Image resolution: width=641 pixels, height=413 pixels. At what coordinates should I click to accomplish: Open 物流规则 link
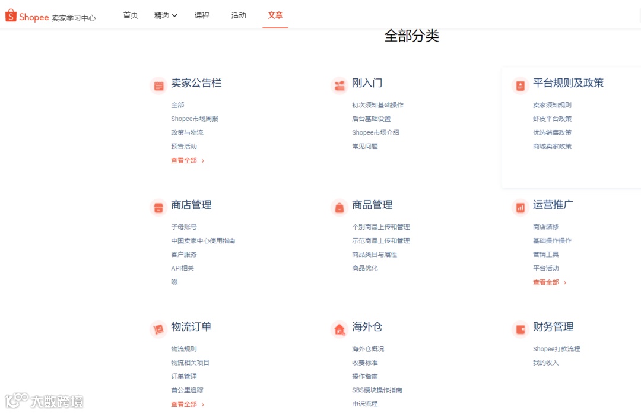click(x=184, y=349)
